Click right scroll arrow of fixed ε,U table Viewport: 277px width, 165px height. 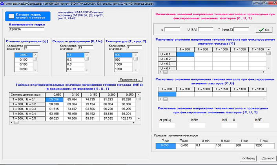click(x=264, y=99)
